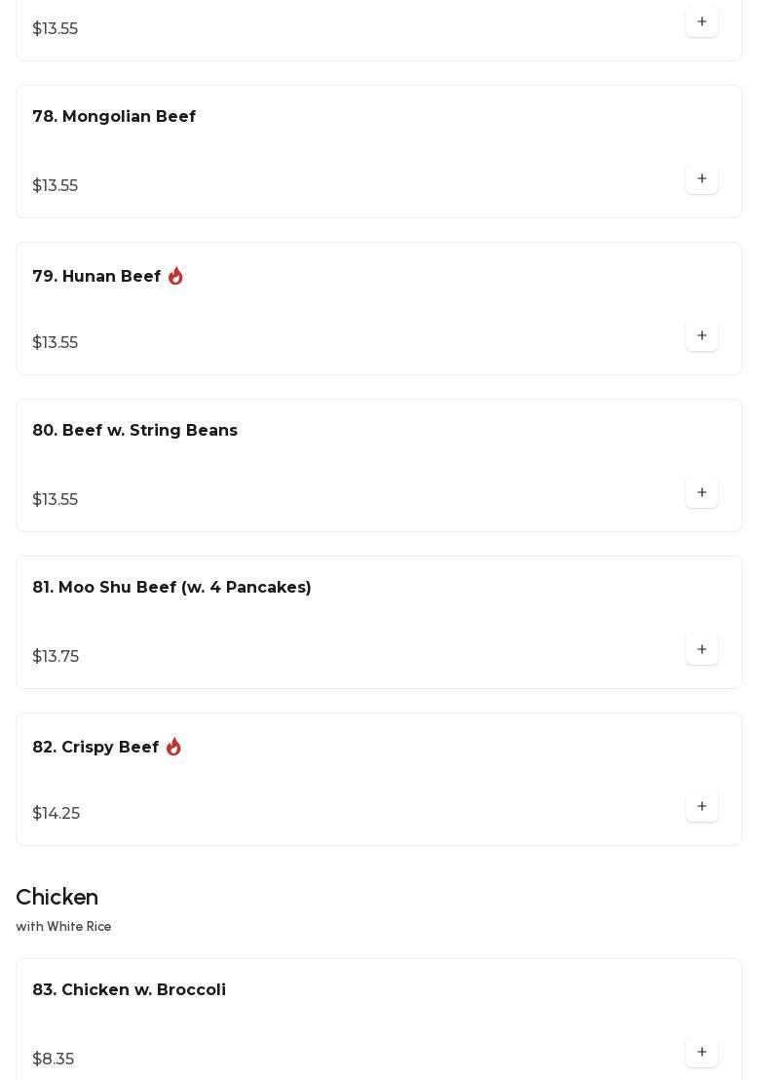758x1080 pixels.
Task: Open the 78. Mongolian Beef item
Action: pos(114,117)
